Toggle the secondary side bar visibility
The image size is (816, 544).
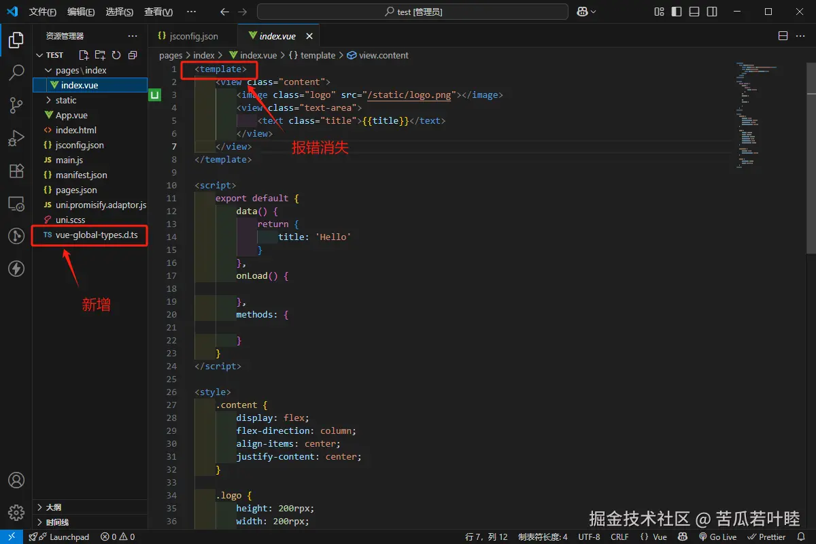click(712, 12)
